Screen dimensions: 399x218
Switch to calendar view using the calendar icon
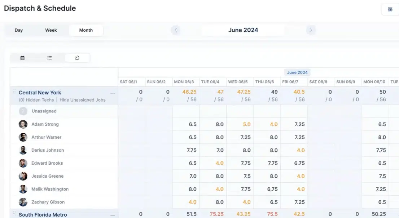tap(22, 58)
